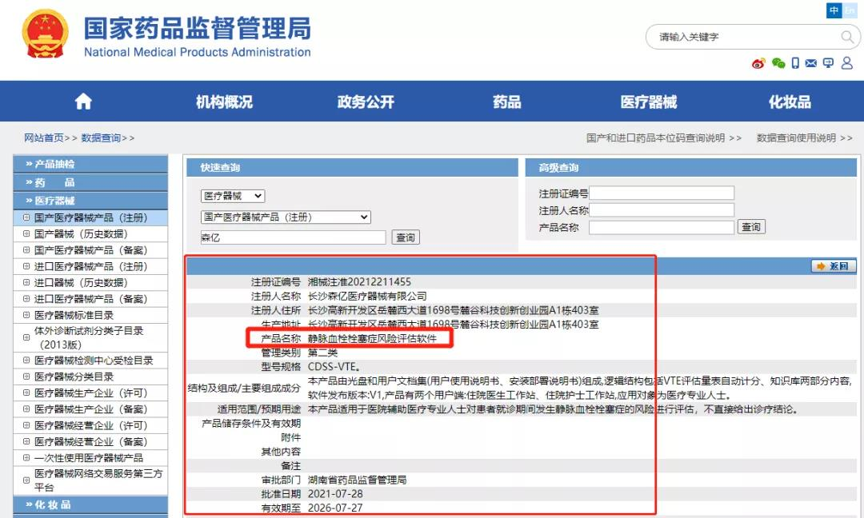This screenshot has width=864, height=518.
Task: Open the 化妆品 navigation menu
Action: (790, 102)
